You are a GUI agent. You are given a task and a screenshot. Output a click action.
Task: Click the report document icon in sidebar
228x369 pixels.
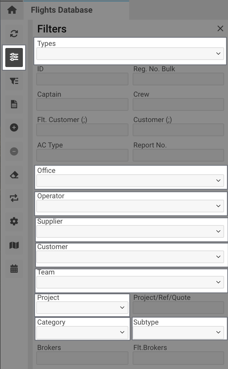tap(14, 104)
